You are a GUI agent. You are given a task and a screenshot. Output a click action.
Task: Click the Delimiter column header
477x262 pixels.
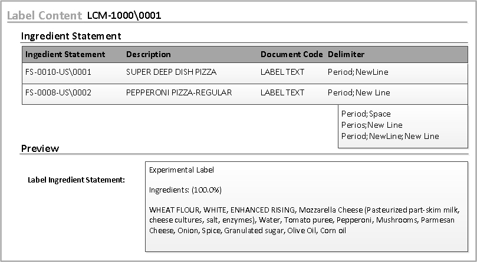point(346,54)
